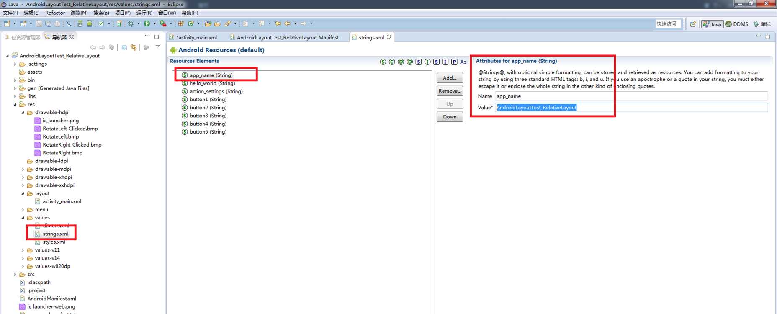Toggle the green circular I item filter
Image resolution: width=777 pixels, height=314 pixels.
427,62
